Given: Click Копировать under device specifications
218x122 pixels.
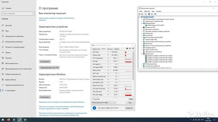Looking at the screenshot, I should 45,61.
